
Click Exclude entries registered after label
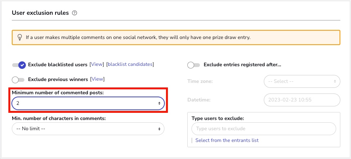pyautogui.click(x=243, y=65)
